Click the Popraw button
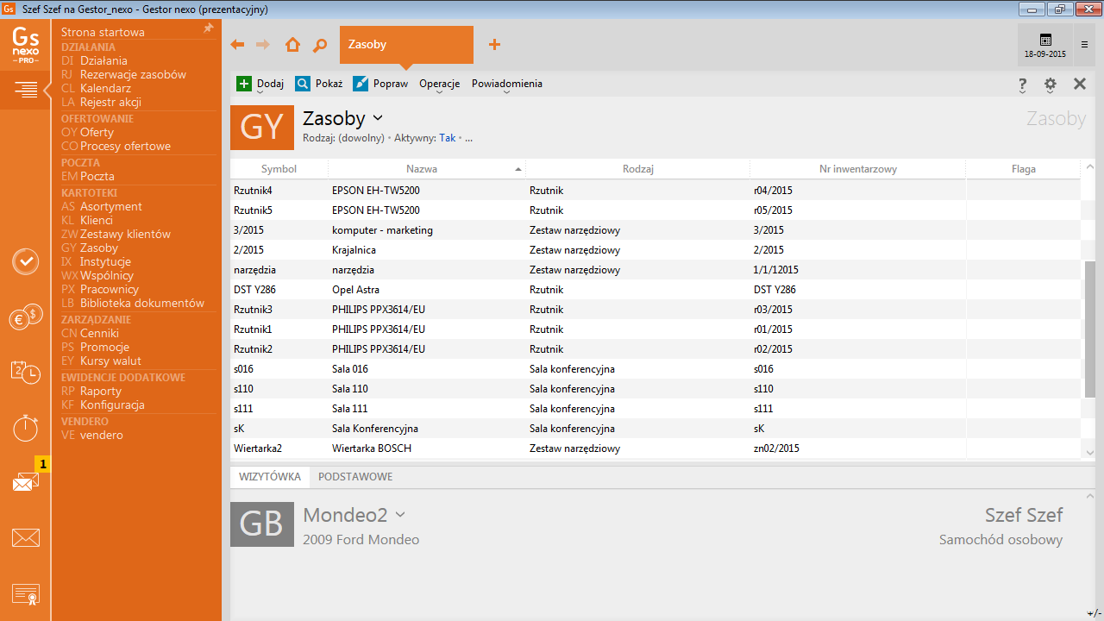This screenshot has width=1104, height=621. pos(381,84)
